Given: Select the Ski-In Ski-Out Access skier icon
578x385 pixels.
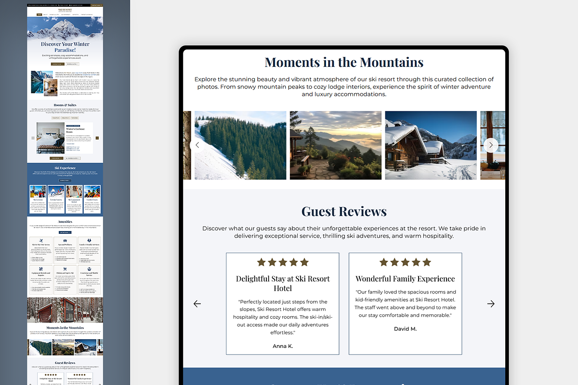Looking at the screenshot, I should (x=41, y=240).
